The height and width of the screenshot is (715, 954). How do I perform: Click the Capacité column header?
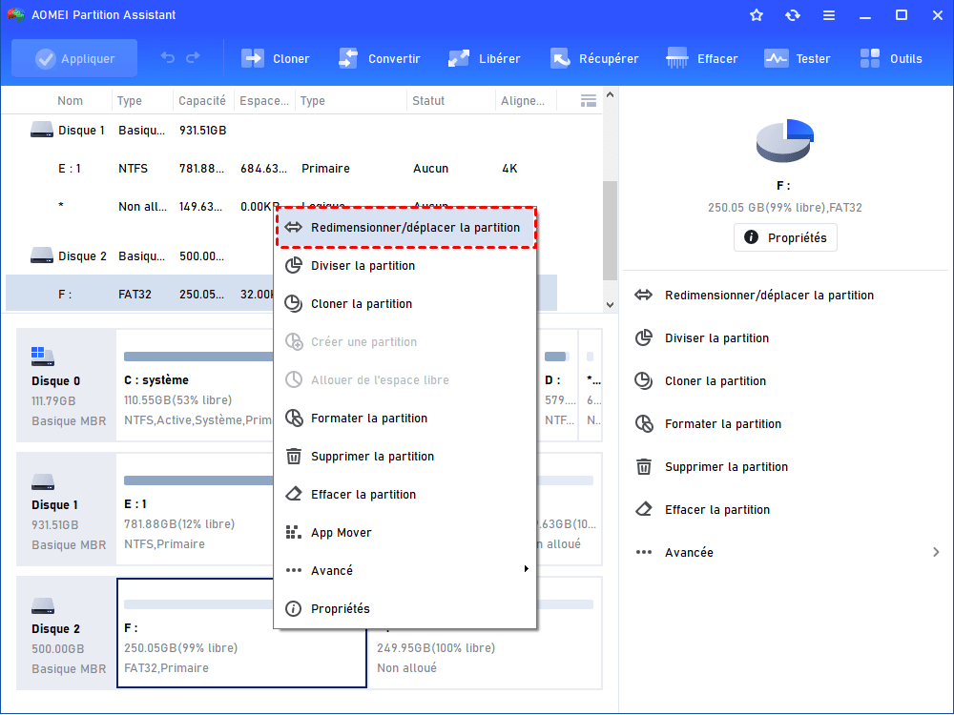pyautogui.click(x=202, y=101)
